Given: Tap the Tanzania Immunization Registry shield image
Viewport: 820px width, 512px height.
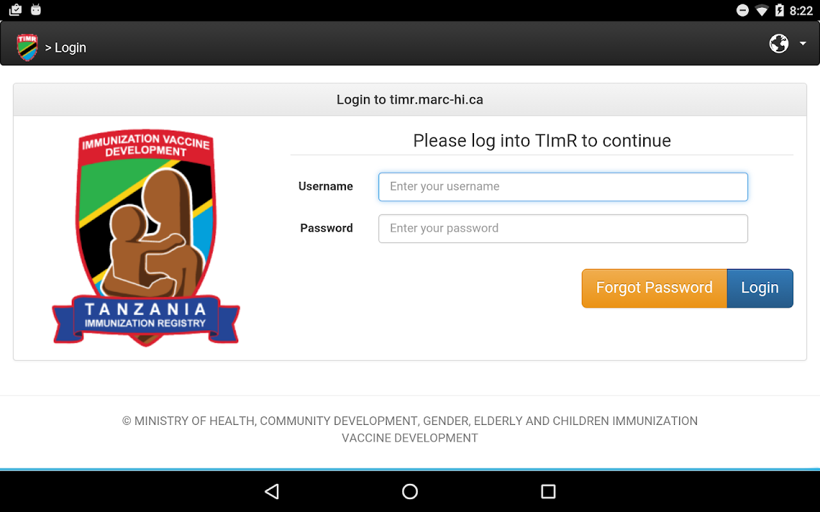Looking at the screenshot, I should click(146, 237).
